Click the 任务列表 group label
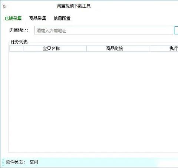Image resolution: width=178 pixels, height=168 pixels. 19,42
